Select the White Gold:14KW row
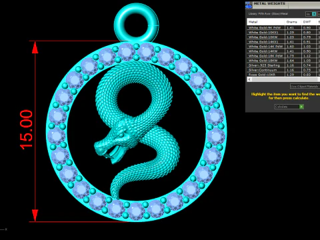The image size is (320, 240). [283, 51]
